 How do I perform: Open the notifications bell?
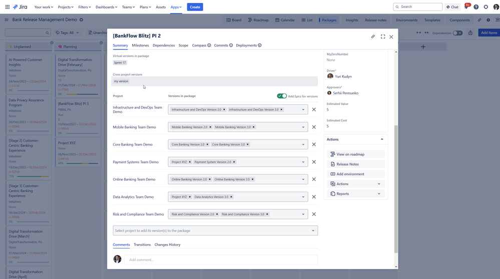point(466,6)
